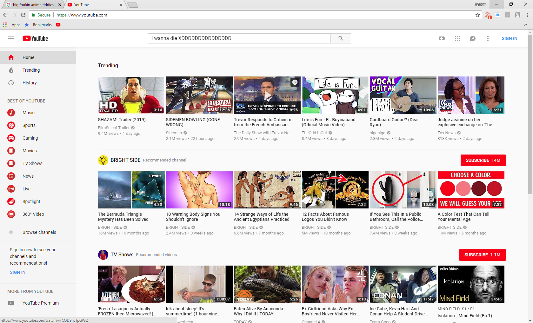
Task: Open the Spotlight channel icon
Action: (11, 201)
